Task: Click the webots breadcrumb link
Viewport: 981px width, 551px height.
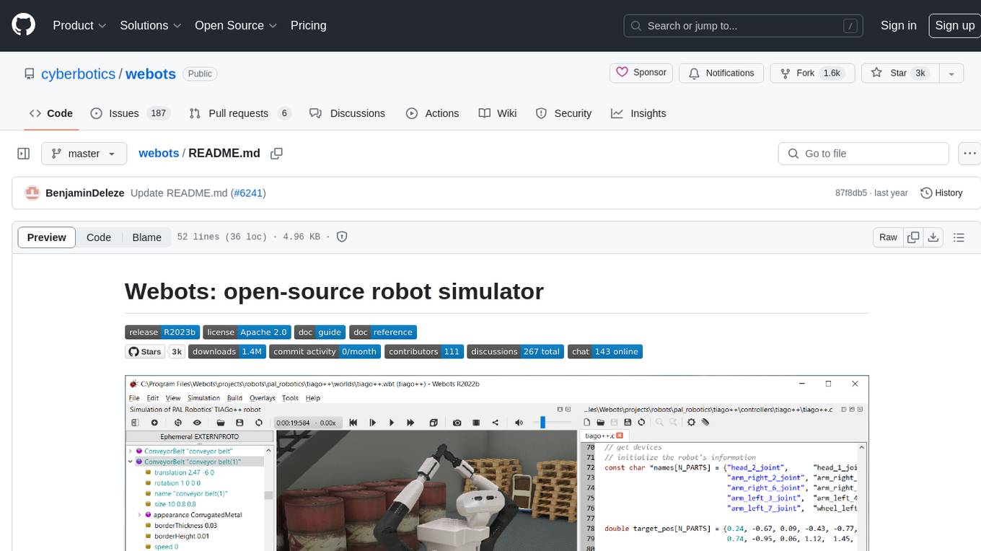Action: pyautogui.click(x=159, y=154)
